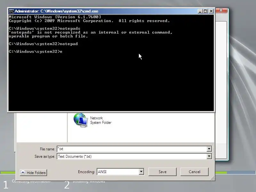Maximize the Administrator cmd.exe window
Image resolution: width=256 pixels, height=192 pixels.
click(x=205, y=11)
